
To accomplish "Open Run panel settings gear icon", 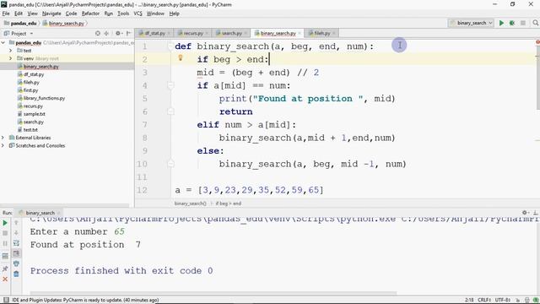I will click(x=525, y=213).
